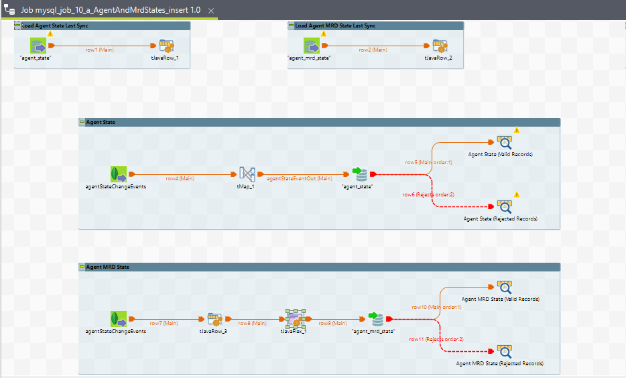The image size is (626, 378).
Task: Select MongoDB agentStateChangeEvents in Agent MRD State
Action: (x=119, y=319)
